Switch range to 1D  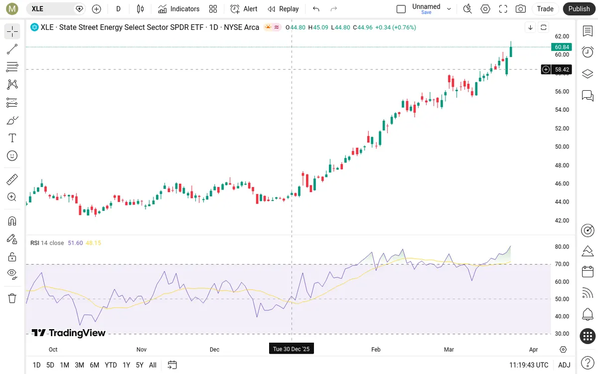(36, 365)
